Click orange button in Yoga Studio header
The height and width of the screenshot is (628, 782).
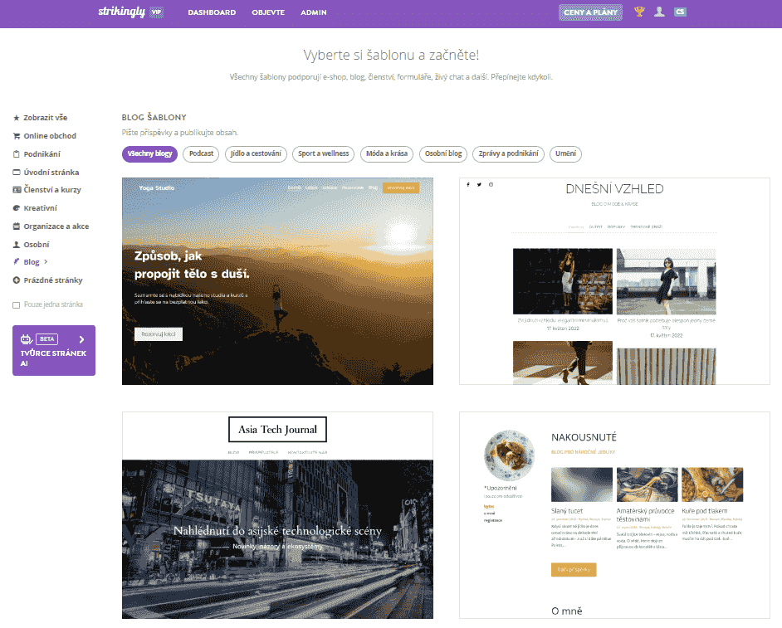pos(401,187)
